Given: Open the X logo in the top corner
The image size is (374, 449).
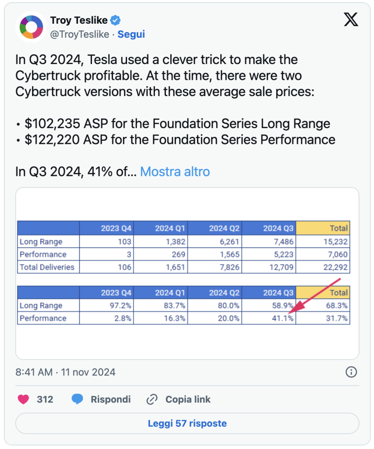Looking at the screenshot, I should click(x=351, y=19).
